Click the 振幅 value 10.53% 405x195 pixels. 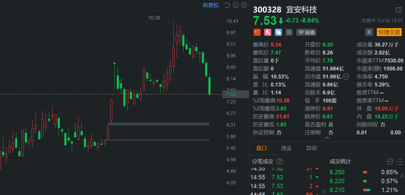[x=280, y=77]
